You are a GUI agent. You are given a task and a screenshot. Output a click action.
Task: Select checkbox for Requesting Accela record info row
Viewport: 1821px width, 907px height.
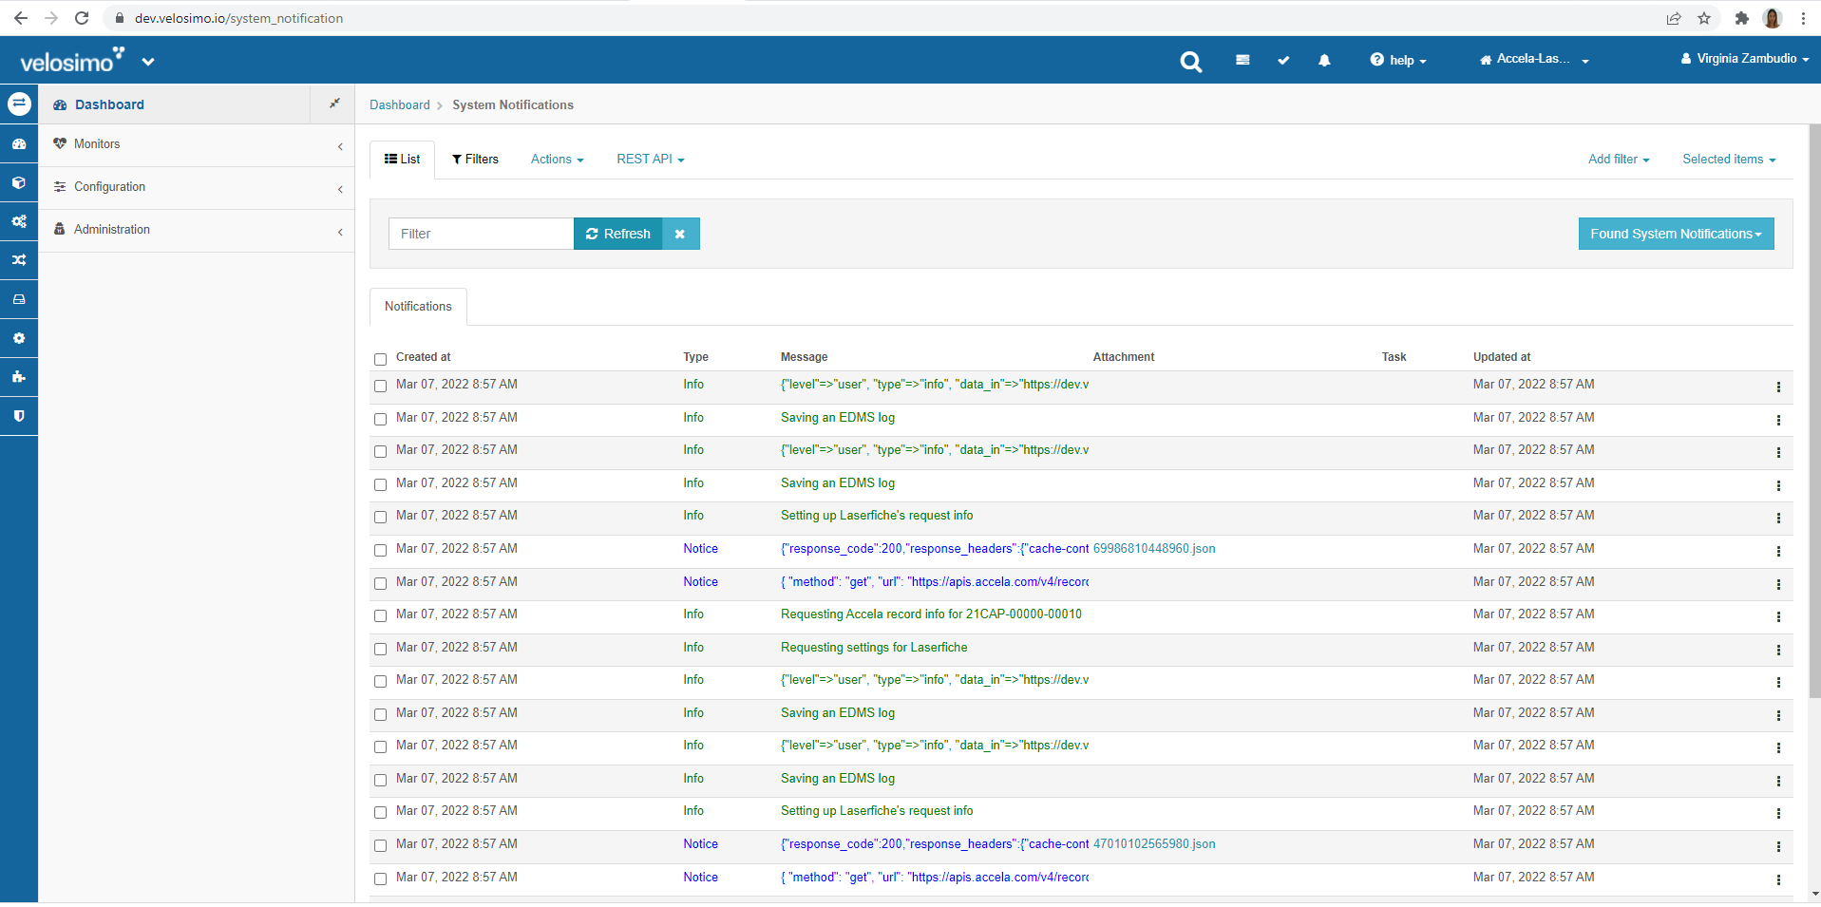tap(380, 616)
